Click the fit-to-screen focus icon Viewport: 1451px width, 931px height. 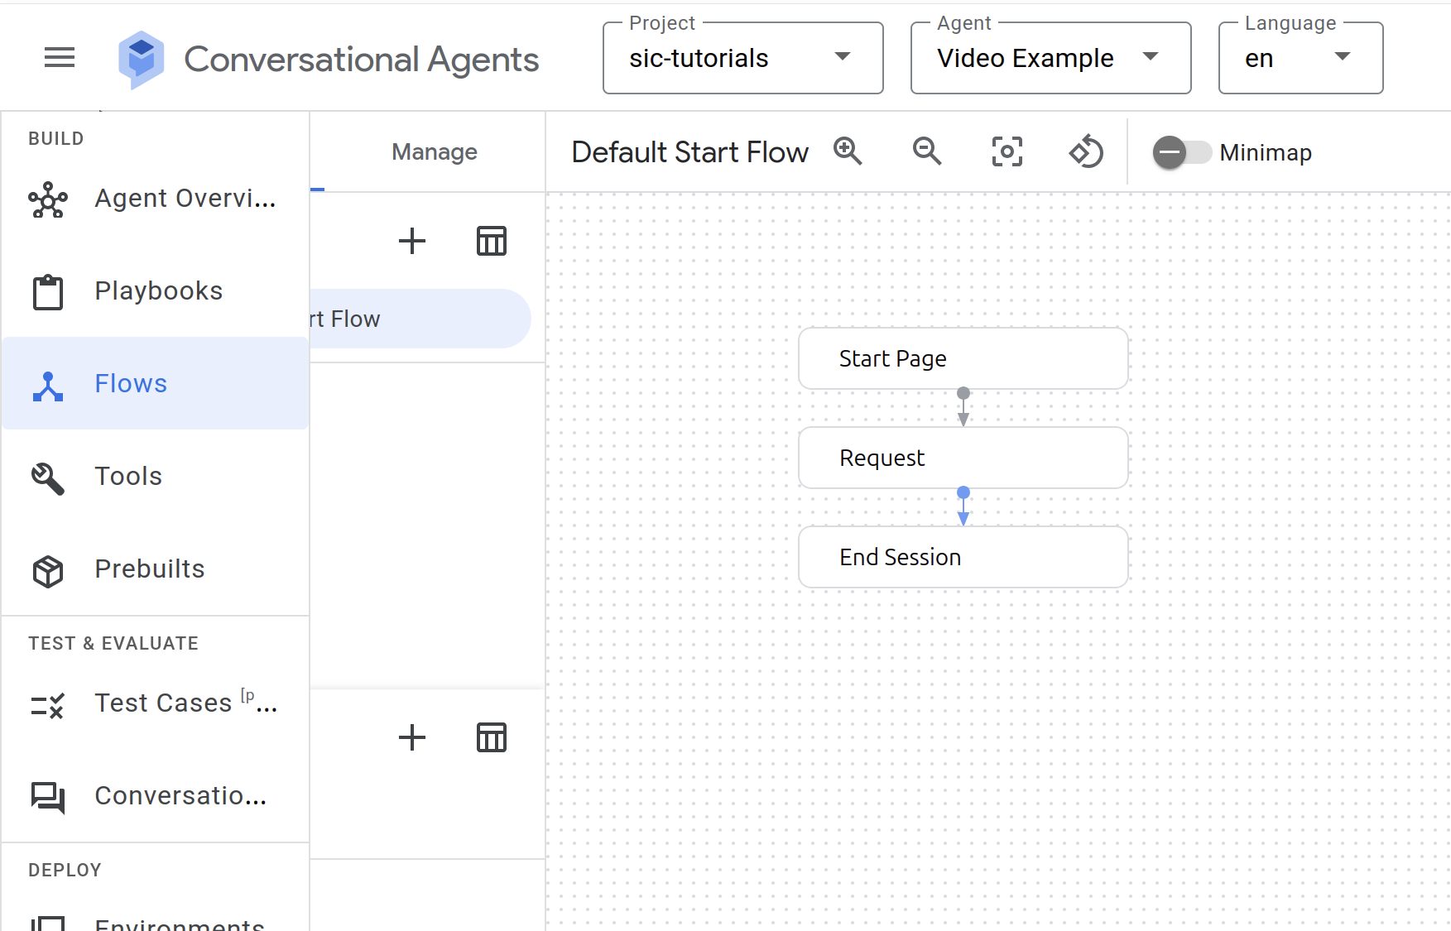(1007, 151)
